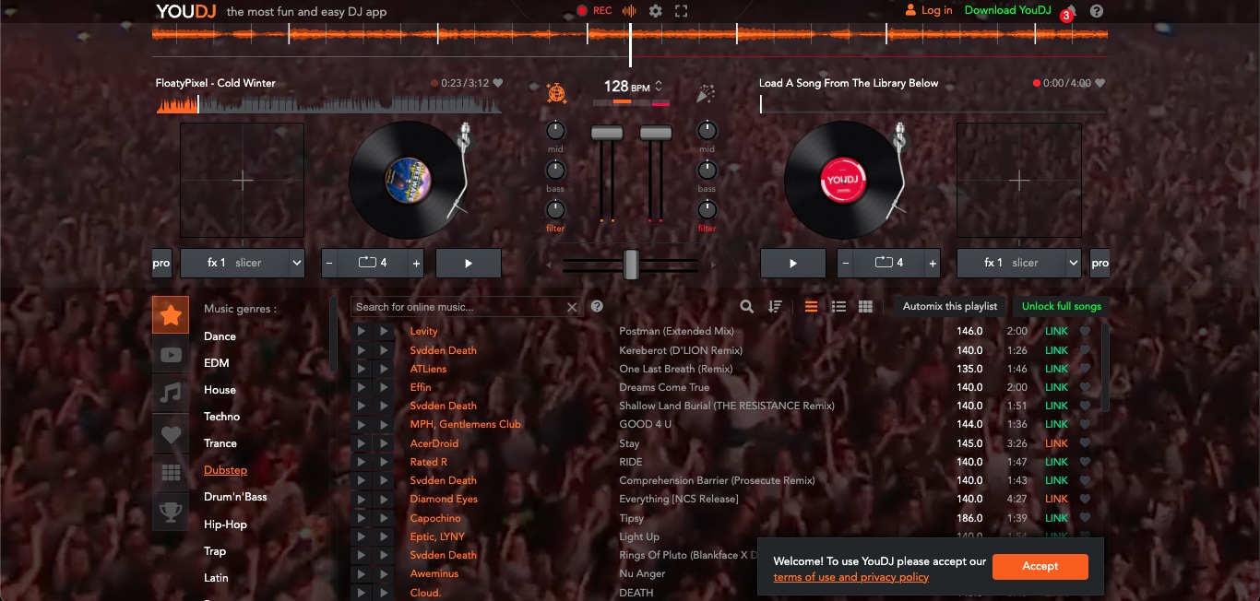1260x601 pixels.
Task: Click the disco ball icon left of BPM
Action: [x=556, y=93]
